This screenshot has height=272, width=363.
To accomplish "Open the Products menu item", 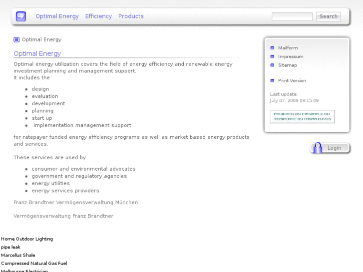I will point(131,16).
